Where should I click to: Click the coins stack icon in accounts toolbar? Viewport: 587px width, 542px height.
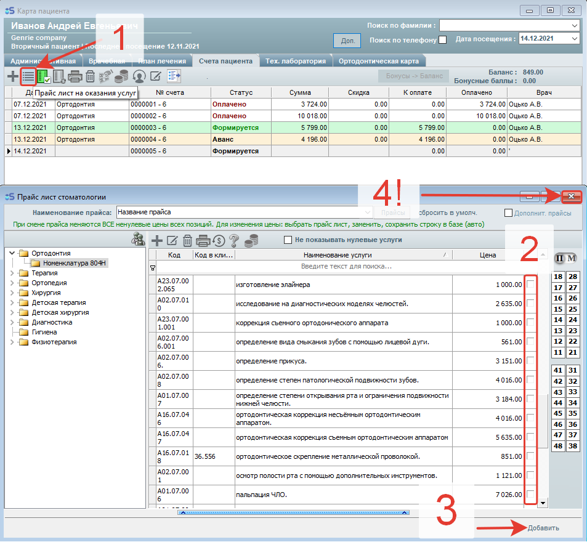pos(122,76)
